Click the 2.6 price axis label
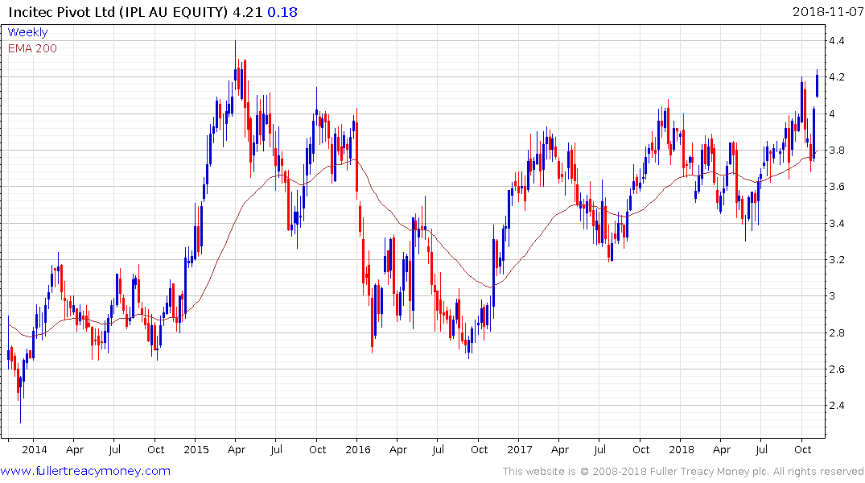865x483 pixels. (836, 369)
